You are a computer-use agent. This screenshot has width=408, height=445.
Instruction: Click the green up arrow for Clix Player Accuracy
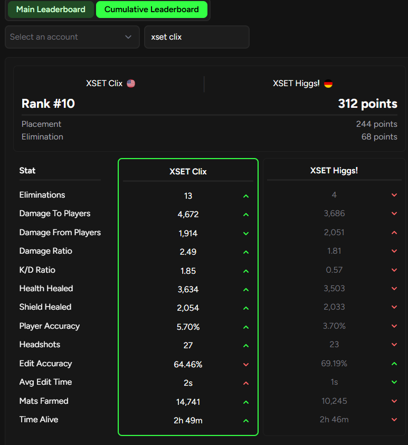(x=246, y=327)
